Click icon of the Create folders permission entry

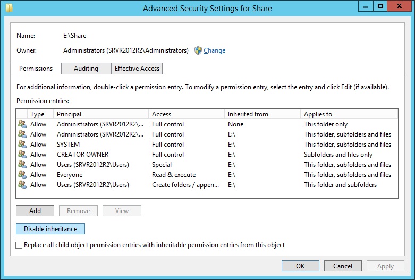point(22,184)
